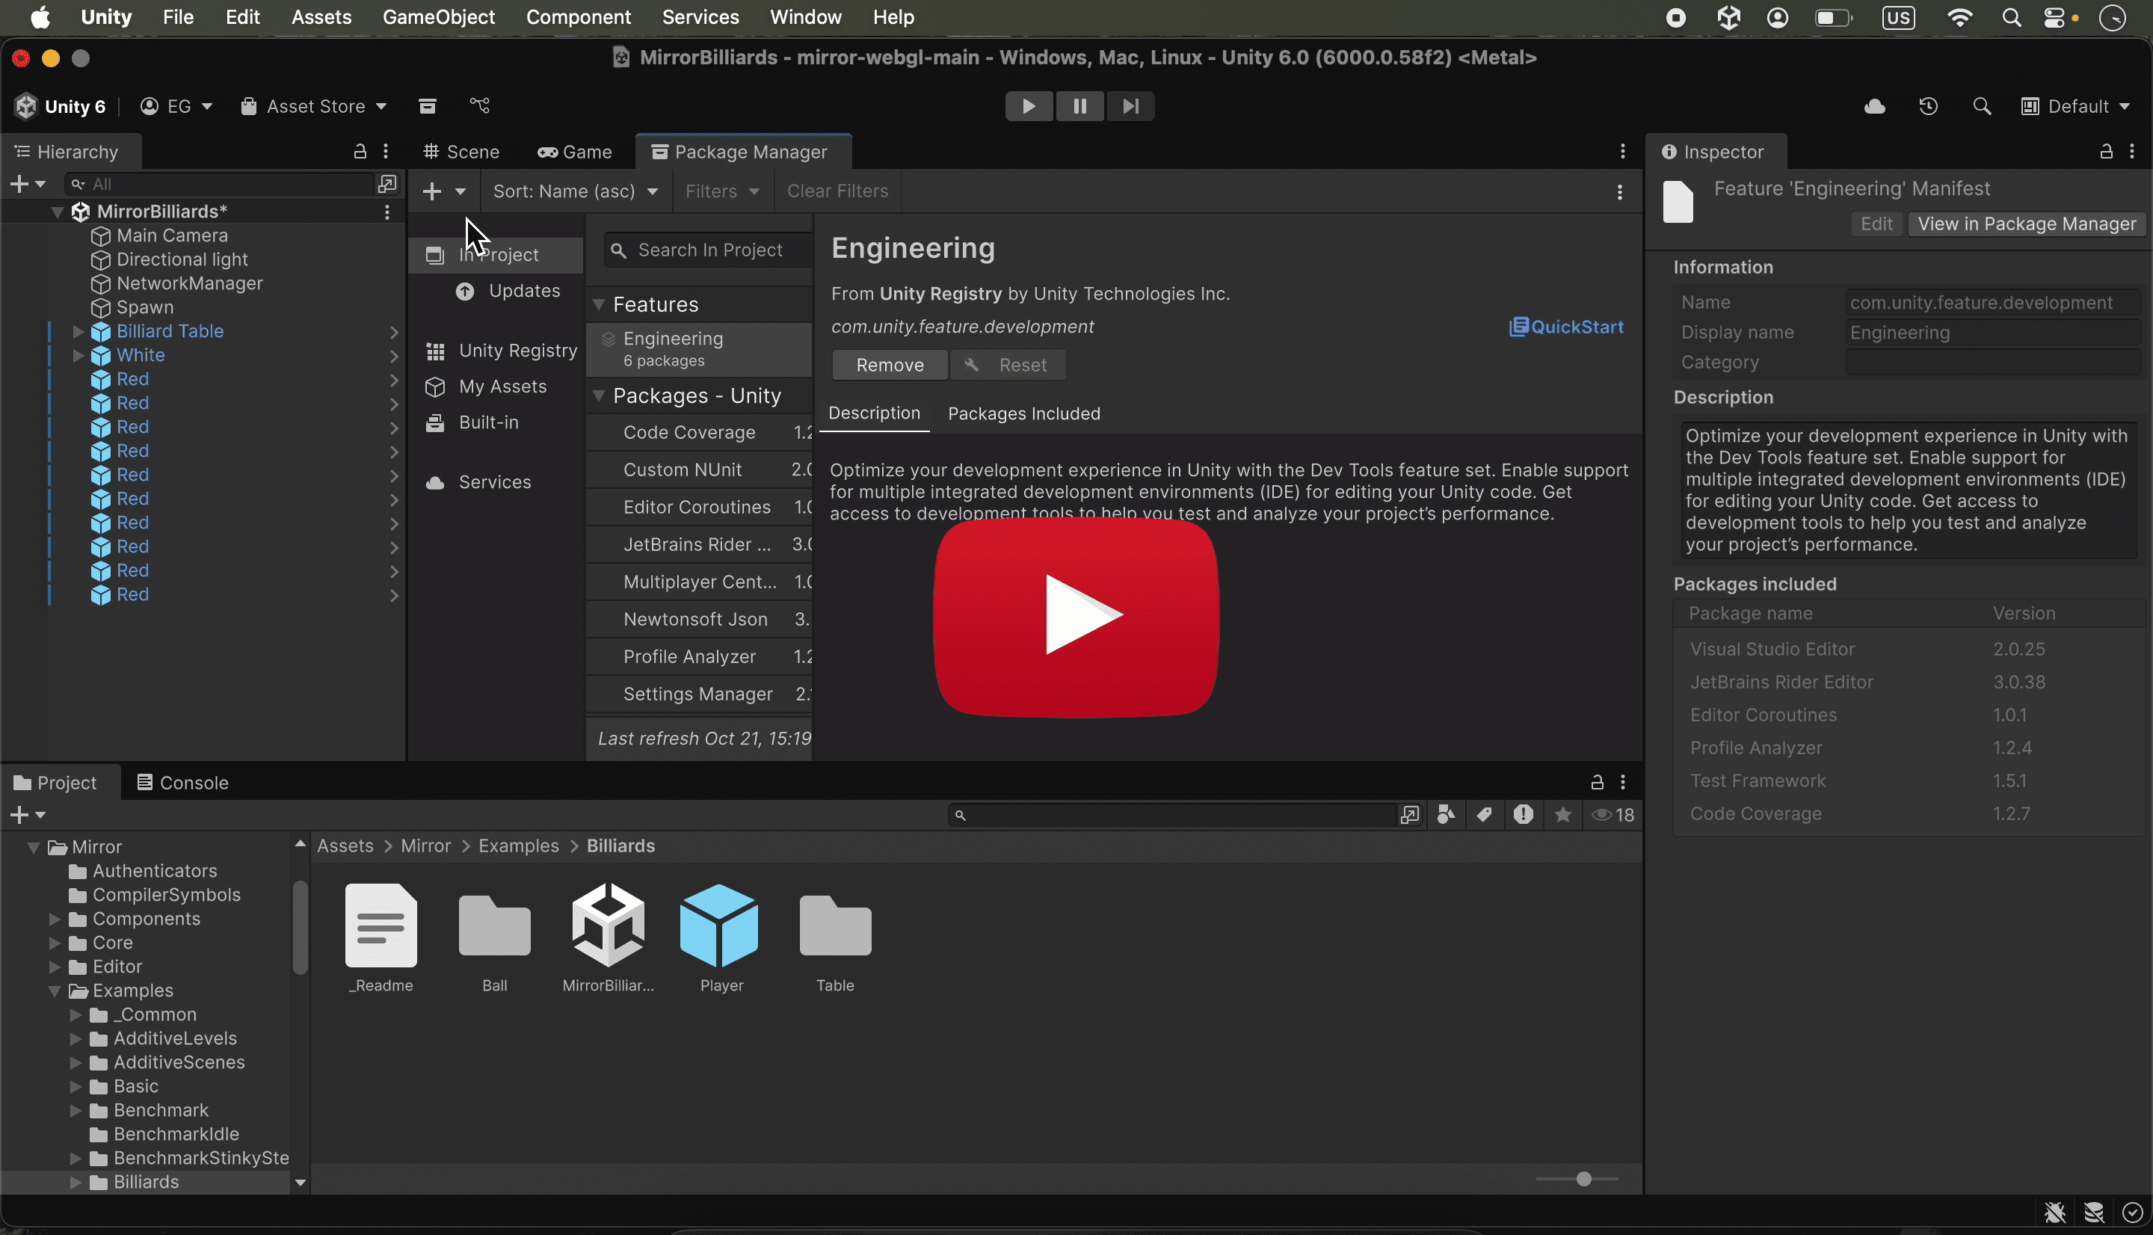
Task: Click the Remove button for Engineering
Action: pyautogui.click(x=889, y=365)
